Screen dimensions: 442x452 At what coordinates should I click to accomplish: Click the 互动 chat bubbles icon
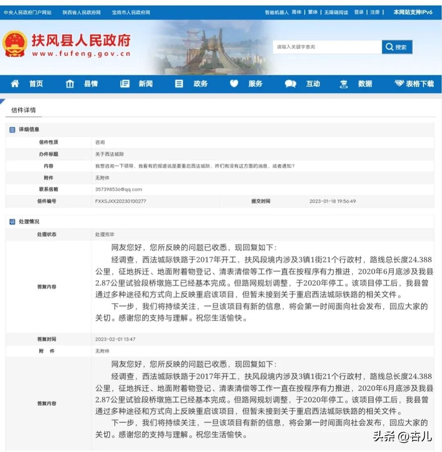(x=291, y=84)
